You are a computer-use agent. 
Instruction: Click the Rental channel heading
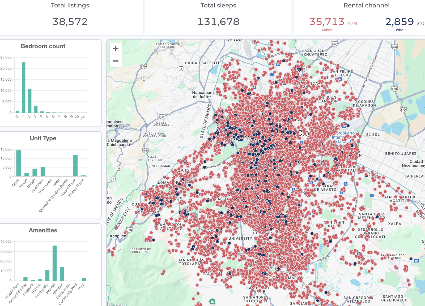(367, 5)
